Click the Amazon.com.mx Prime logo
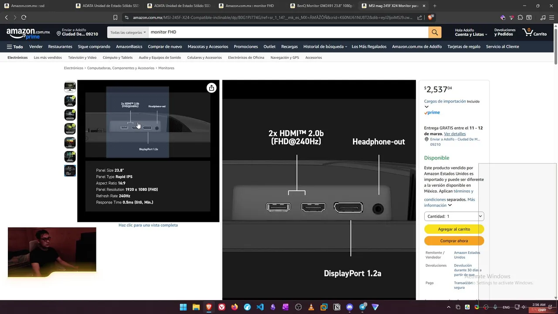 (28, 34)
